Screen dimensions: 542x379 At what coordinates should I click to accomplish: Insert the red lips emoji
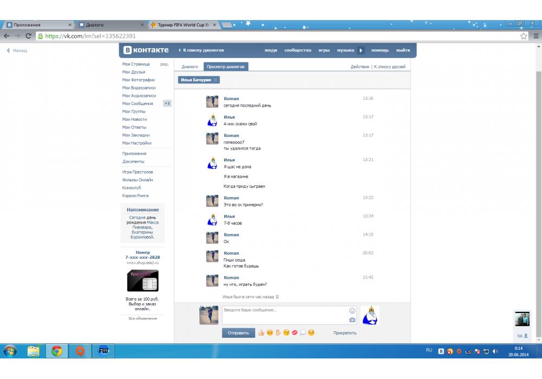pyautogui.click(x=294, y=332)
